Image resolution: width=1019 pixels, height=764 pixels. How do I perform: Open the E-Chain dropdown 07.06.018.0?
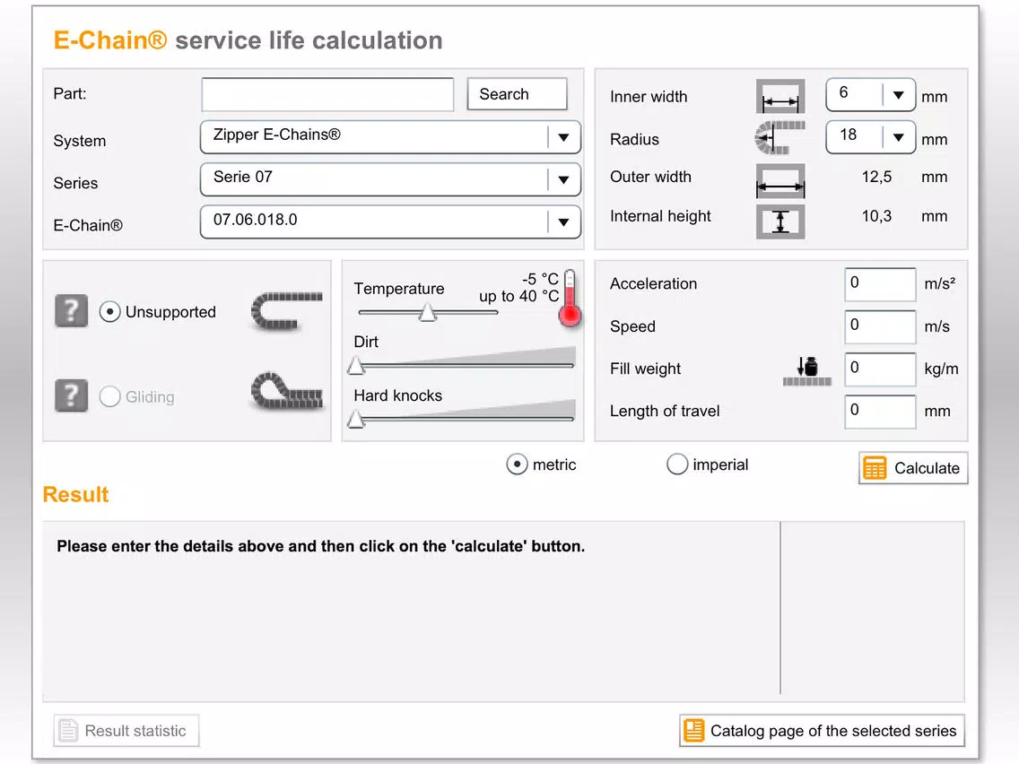pyautogui.click(x=390, y=222)
